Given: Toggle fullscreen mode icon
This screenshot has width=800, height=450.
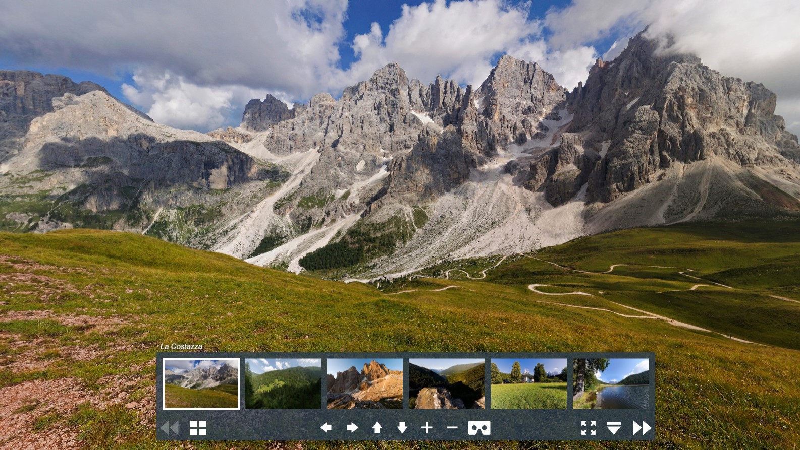Looking at the screenshot, I should pos(589,428).
